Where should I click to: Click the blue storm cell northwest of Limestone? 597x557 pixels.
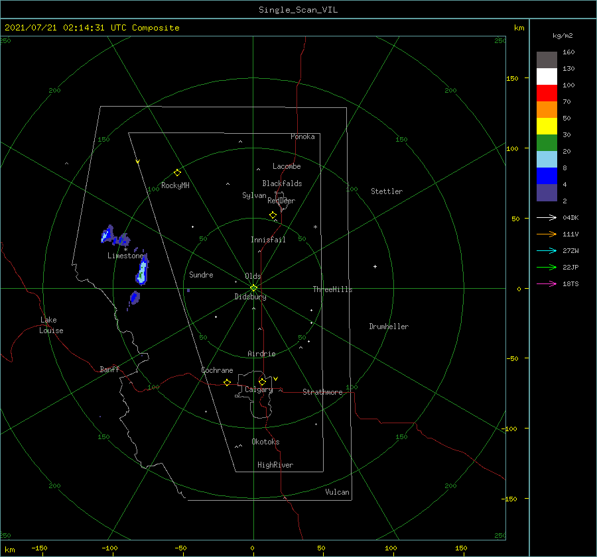click(x=107, y=234)
